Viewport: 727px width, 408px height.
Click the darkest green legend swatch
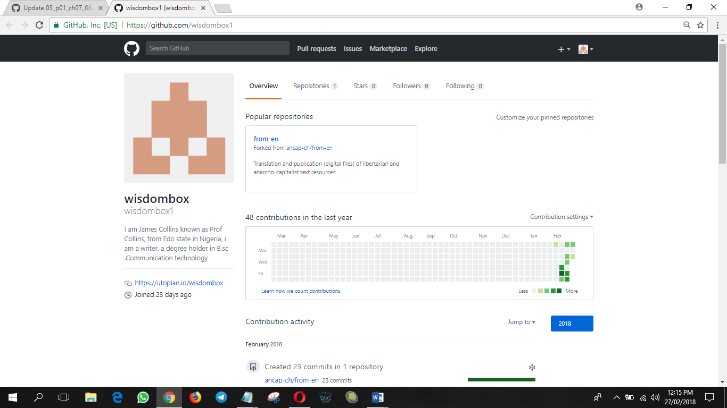coord(559,291)
